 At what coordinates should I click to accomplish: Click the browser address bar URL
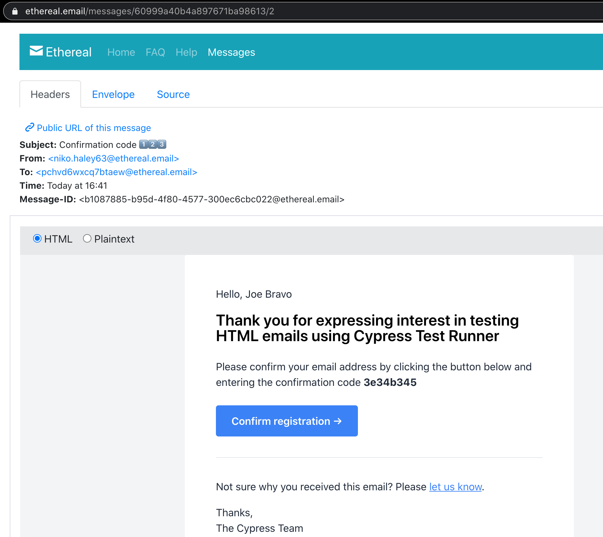pyautogui.click(x=150, y=11)
